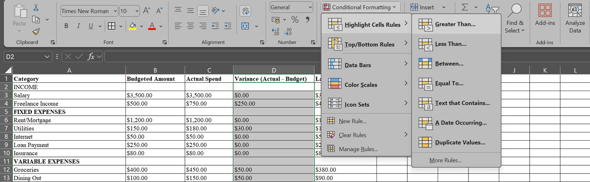Choose Manage Rules
This screenshot has height=182, width=590.
367,149
